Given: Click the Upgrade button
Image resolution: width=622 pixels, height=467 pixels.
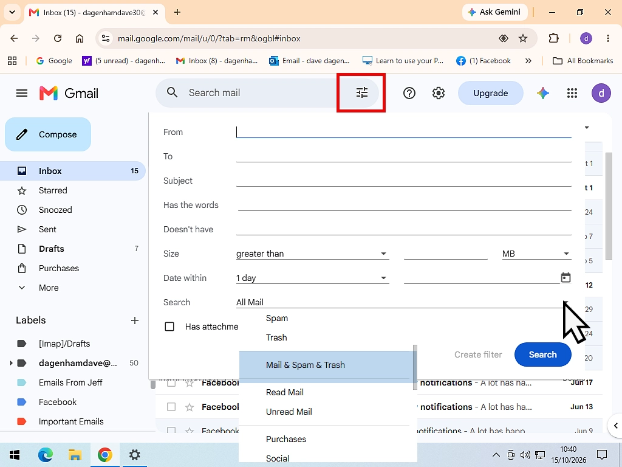Looking at the screenshot, I should click(x=490, y=93).
